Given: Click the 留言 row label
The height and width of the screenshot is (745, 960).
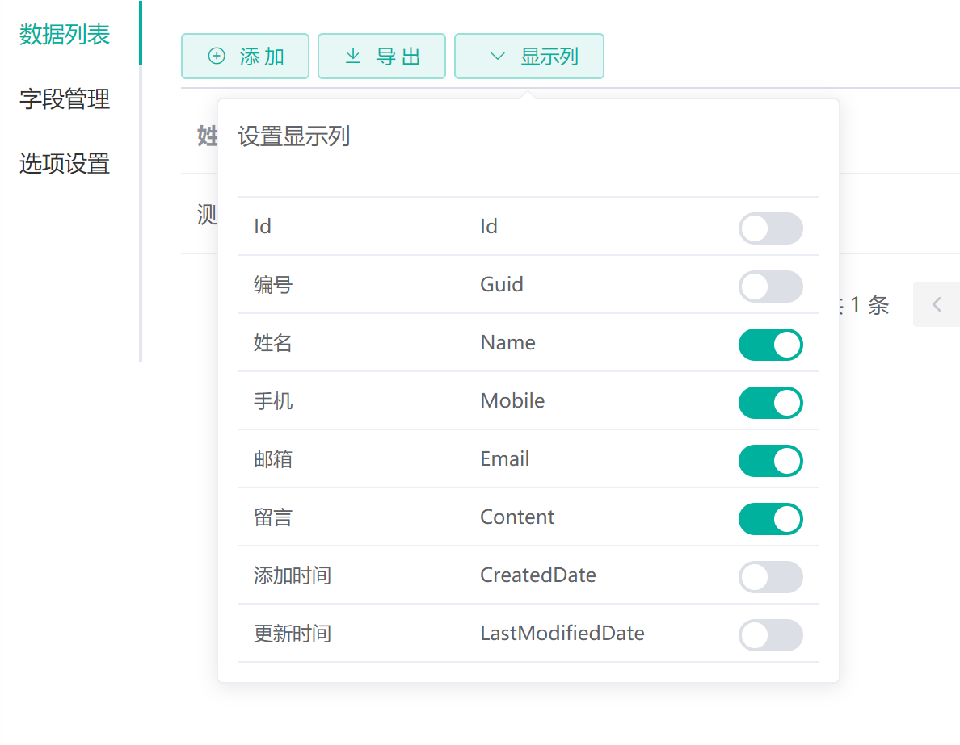Looking at the screenshot, I should (273, 517).
